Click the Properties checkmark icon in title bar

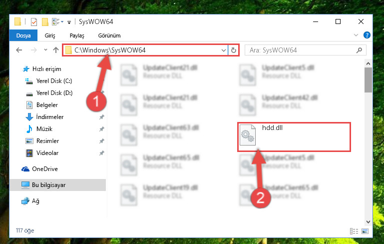tap(34, 22)
